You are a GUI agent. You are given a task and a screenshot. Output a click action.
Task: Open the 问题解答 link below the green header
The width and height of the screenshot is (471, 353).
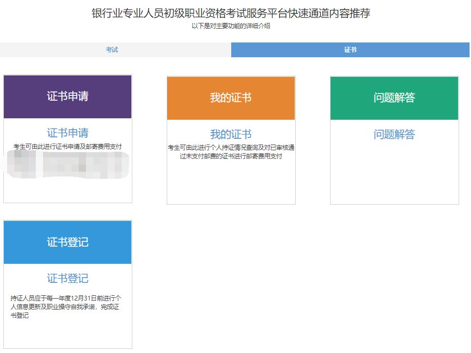394,134
